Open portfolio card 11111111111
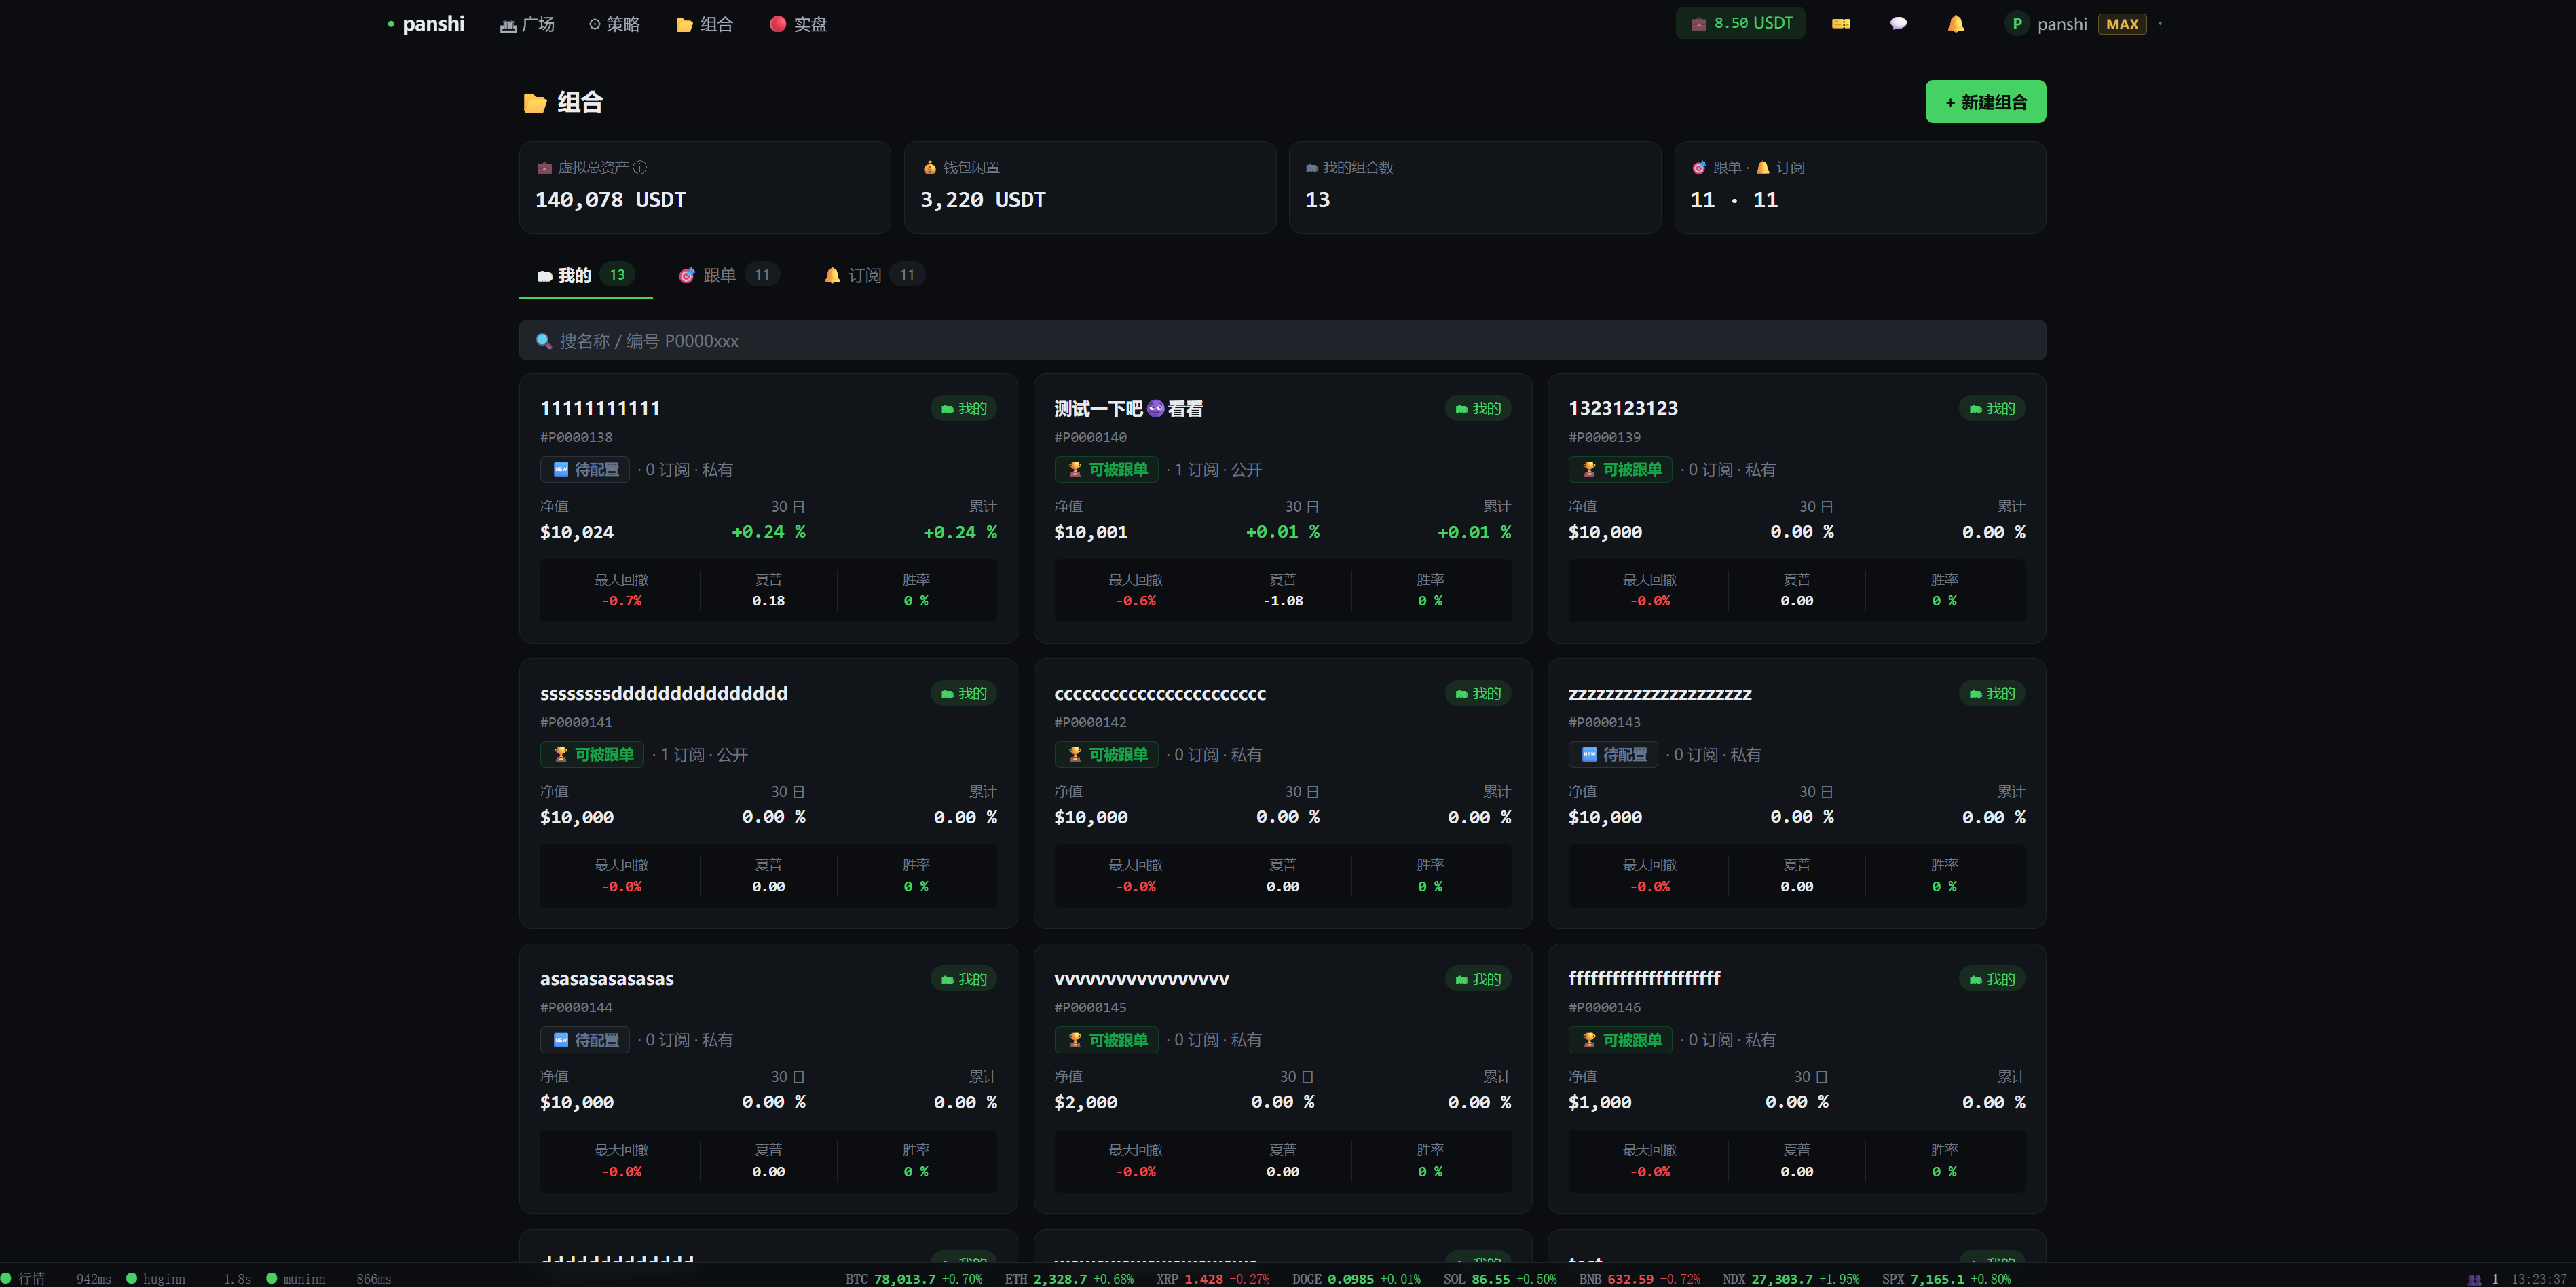Viewport: 2576px width, 1287px height. [600, 408]
